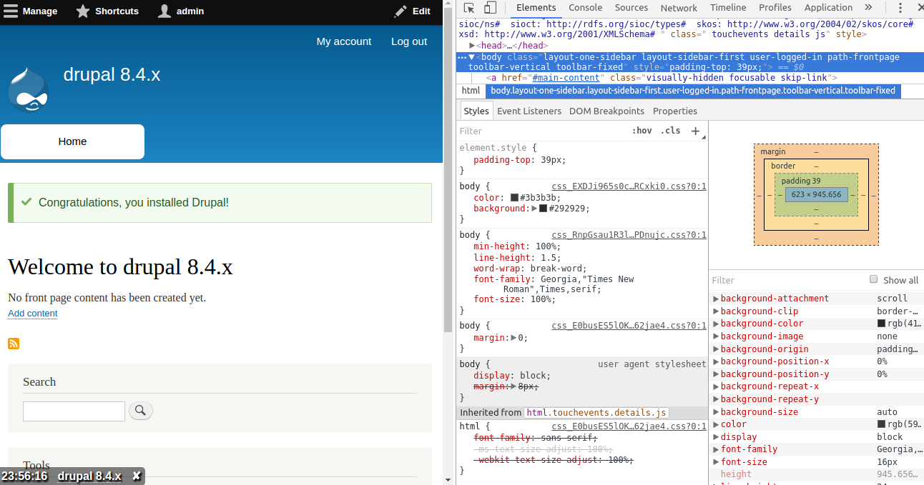Click the Inherited from html.touchevents.details.js link

click(596, 413)
